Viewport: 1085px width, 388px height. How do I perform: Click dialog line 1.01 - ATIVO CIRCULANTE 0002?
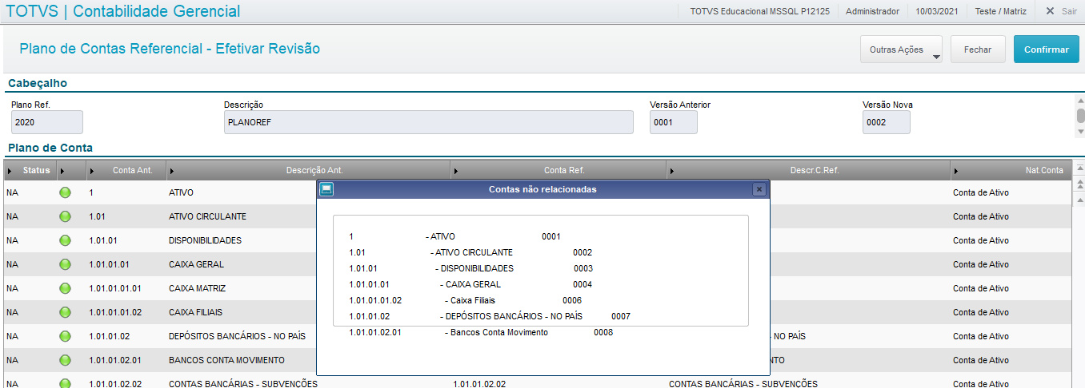coord(470,252)
